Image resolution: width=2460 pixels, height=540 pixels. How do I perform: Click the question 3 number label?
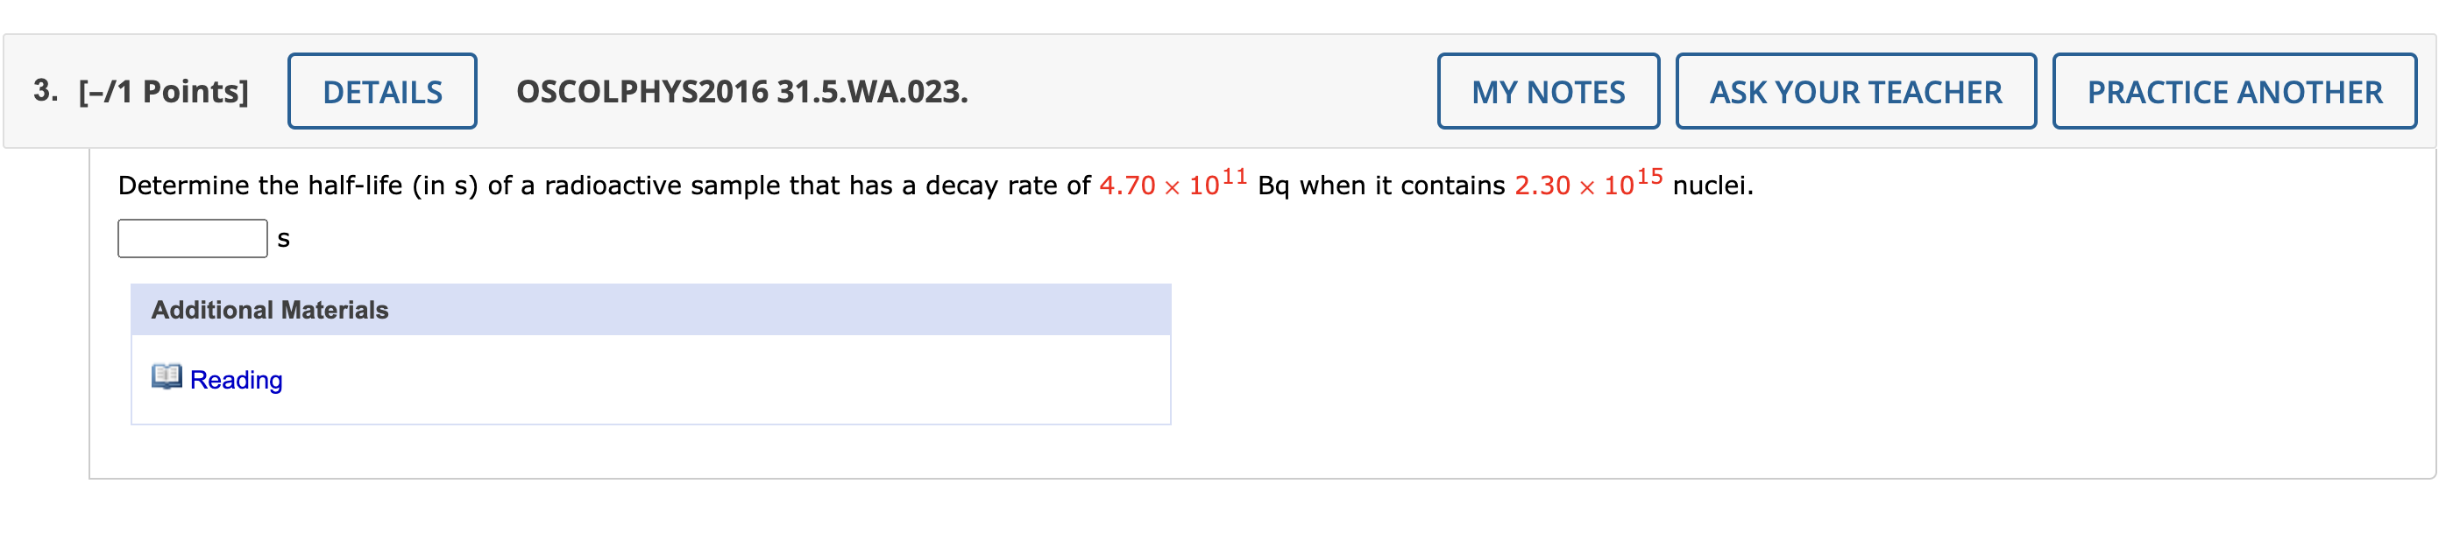click(43, 92)
